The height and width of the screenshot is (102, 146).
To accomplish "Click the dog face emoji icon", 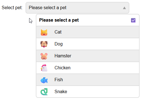I will [x=44, y=44].
